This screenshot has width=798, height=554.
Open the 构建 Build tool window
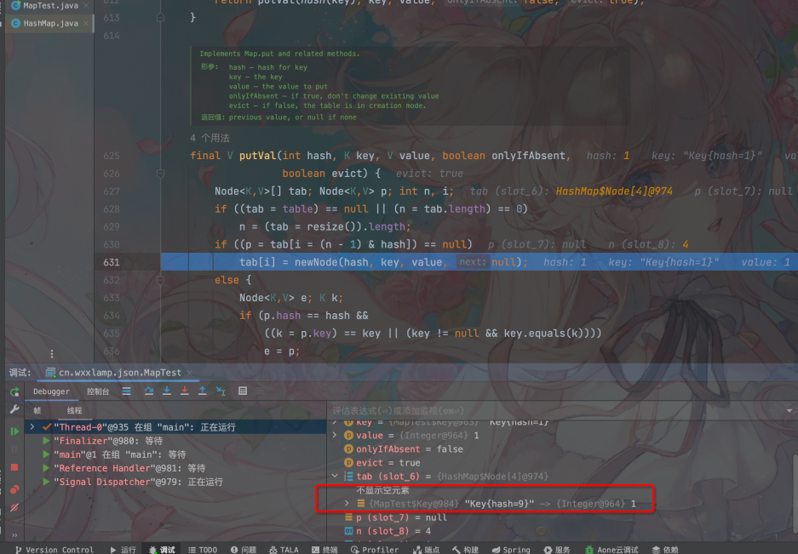pos(465,550)
